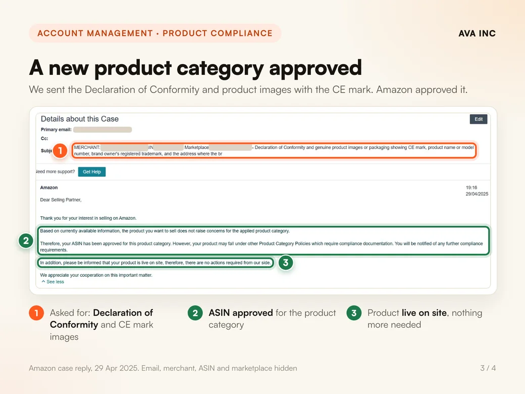Click the Edit button in case details
525x394 pixels.
coord(479,119)
